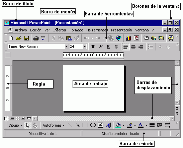Open a file with the folder icon
This screenshot has width=183, height=148.
(x=19, y=38)
